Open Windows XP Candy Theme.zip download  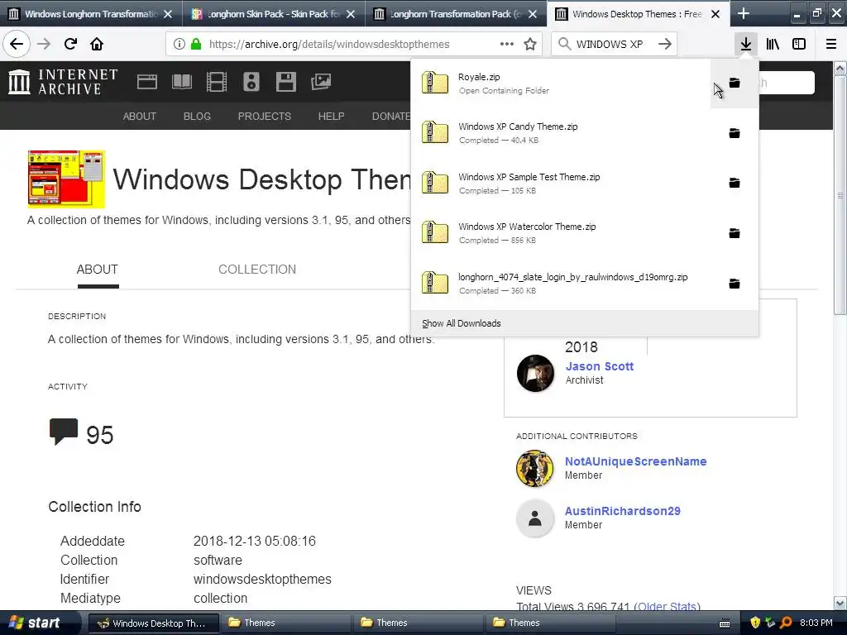[x=560, y=133]
